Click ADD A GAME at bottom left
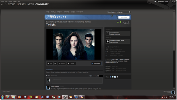Viewport: 177px width, 100px height. tap(6, 91)
